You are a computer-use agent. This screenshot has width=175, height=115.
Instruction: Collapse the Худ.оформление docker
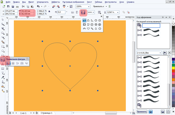pos(166,17)
